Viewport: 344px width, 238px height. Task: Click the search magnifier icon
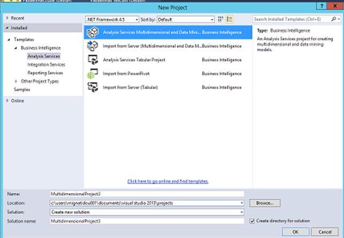tap(333, 19)
